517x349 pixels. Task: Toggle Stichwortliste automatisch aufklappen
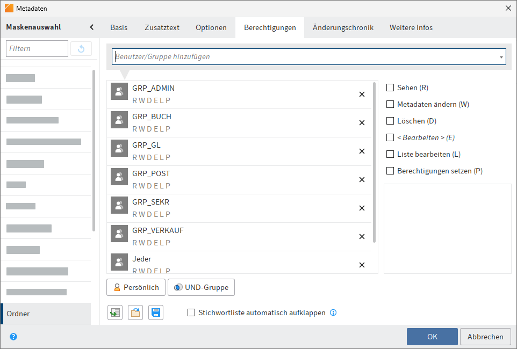click(x=191, y=312)
